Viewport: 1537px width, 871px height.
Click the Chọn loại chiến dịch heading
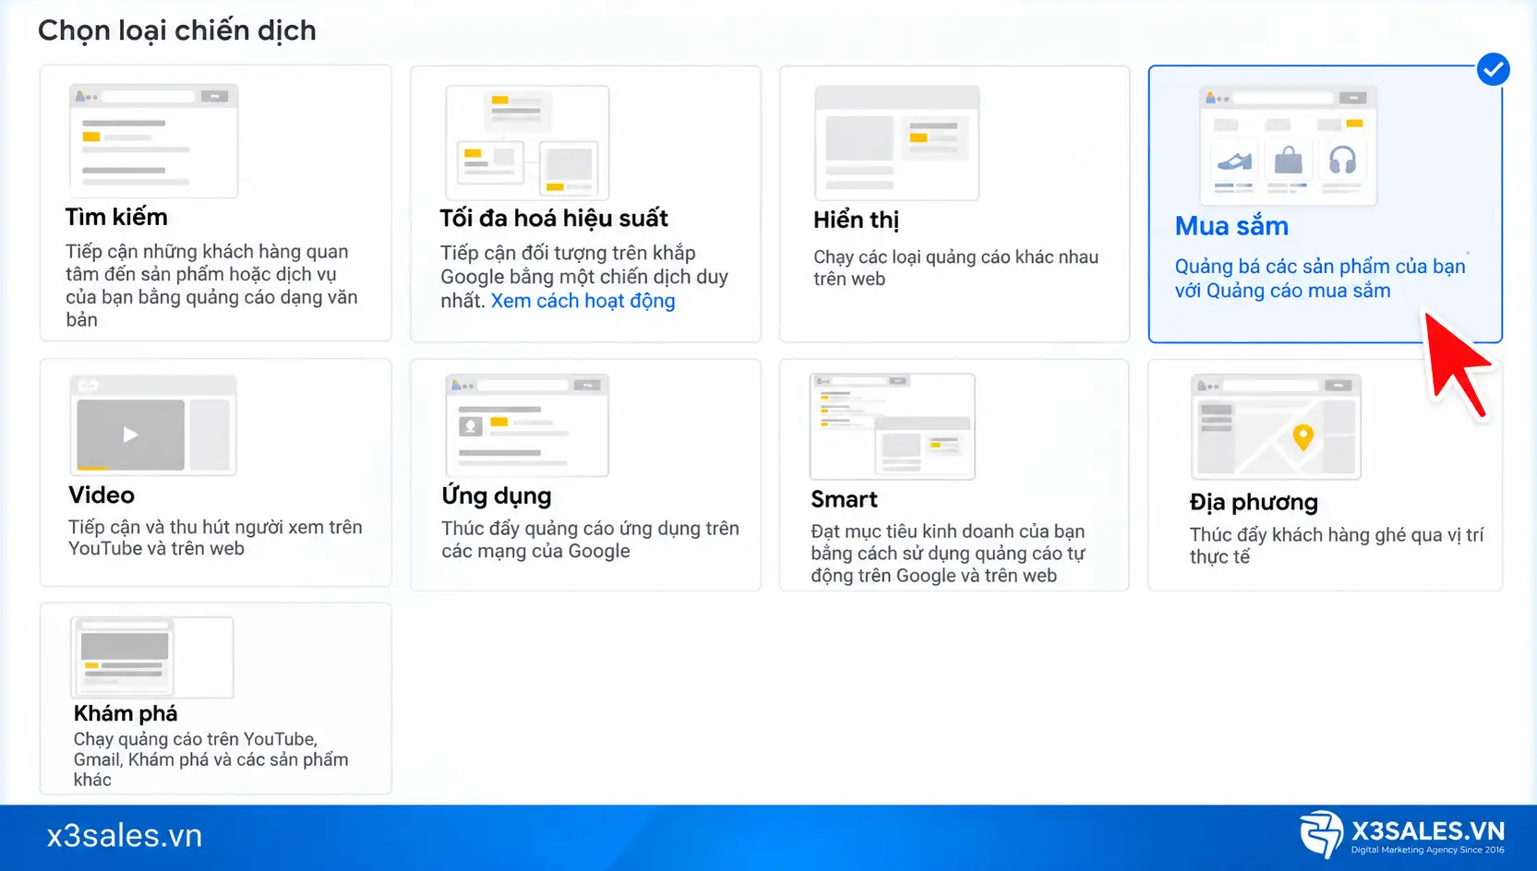point(177,30)
